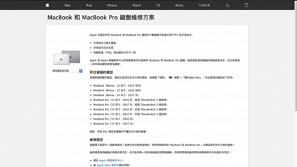297x167 pixels.
Task: Click MacBook Pro 13 英寸 2017 年 四個 Thunderbolt 3 row
Action: pos(130,114)
